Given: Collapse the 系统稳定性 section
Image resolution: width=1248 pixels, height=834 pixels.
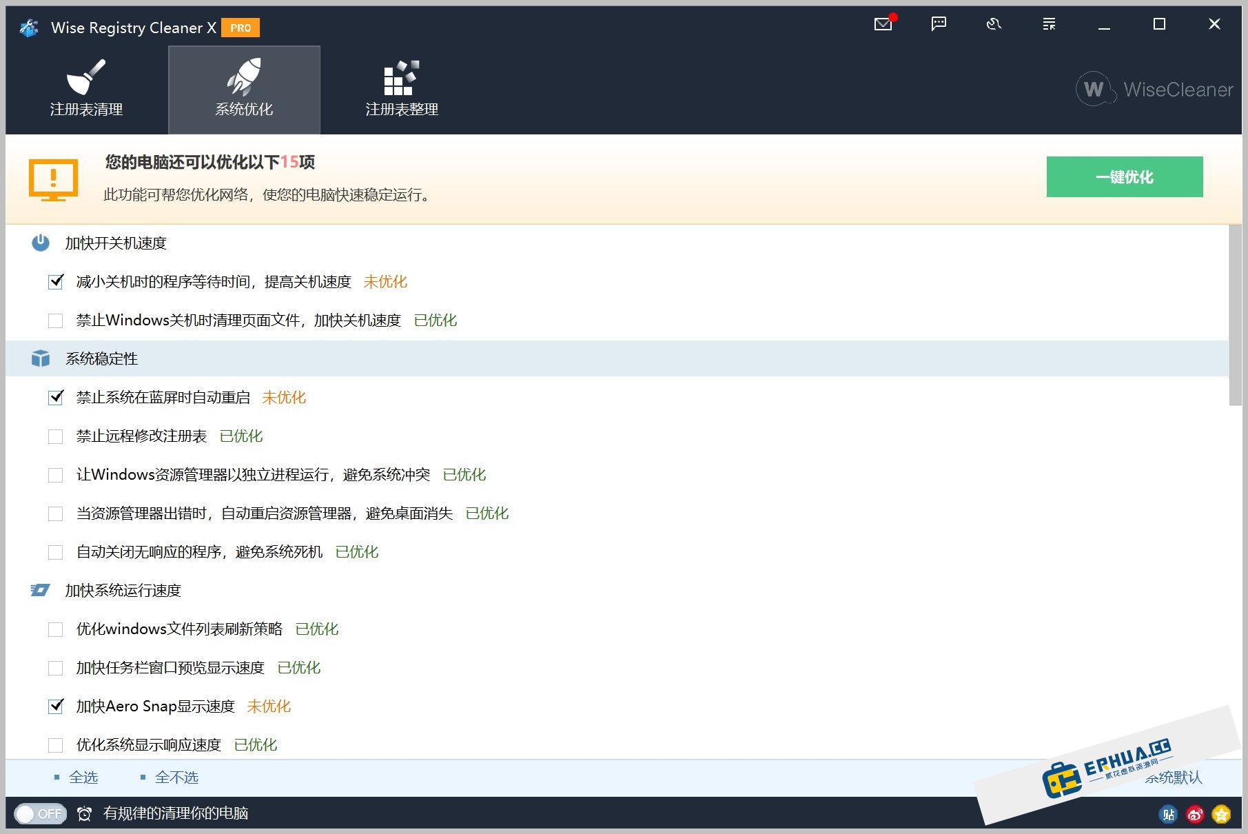Looking at the screenshot, I should [101, 358].
